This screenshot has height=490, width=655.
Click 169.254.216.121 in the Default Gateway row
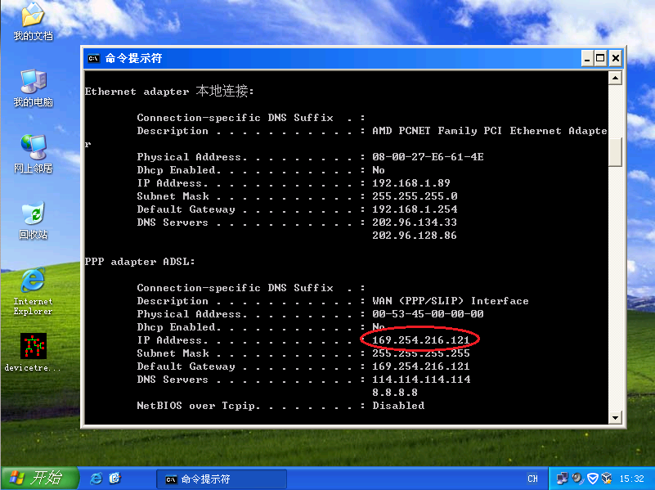[421, 366]
